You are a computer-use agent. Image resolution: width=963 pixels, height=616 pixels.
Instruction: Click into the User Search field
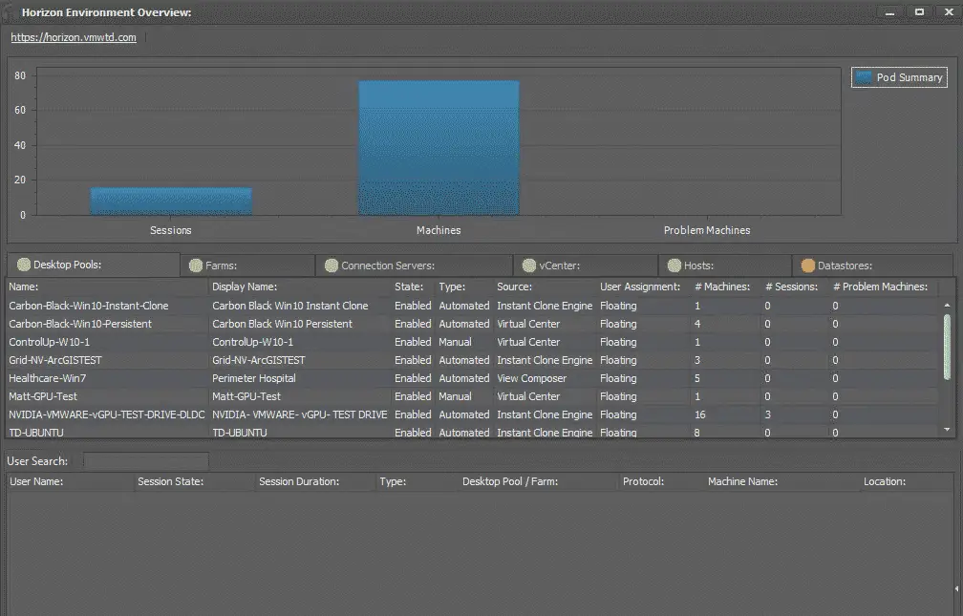[145, 460]
